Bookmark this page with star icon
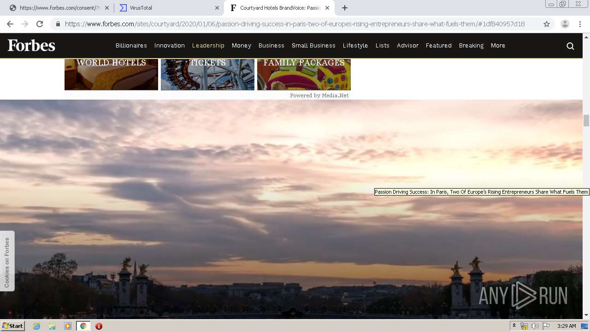 click(x=547, y=24)
